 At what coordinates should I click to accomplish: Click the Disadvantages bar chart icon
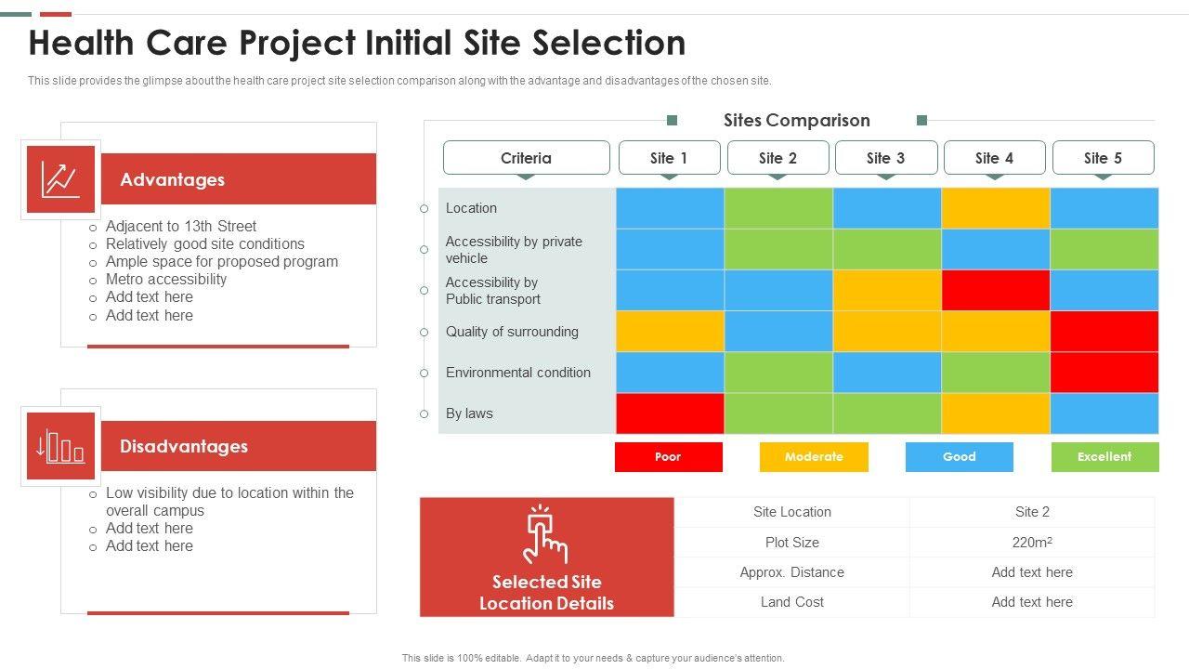(60, 446)
